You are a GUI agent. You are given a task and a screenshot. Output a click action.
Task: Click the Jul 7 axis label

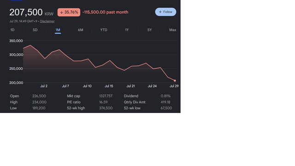pyautogui.click(x=65, y=86)
